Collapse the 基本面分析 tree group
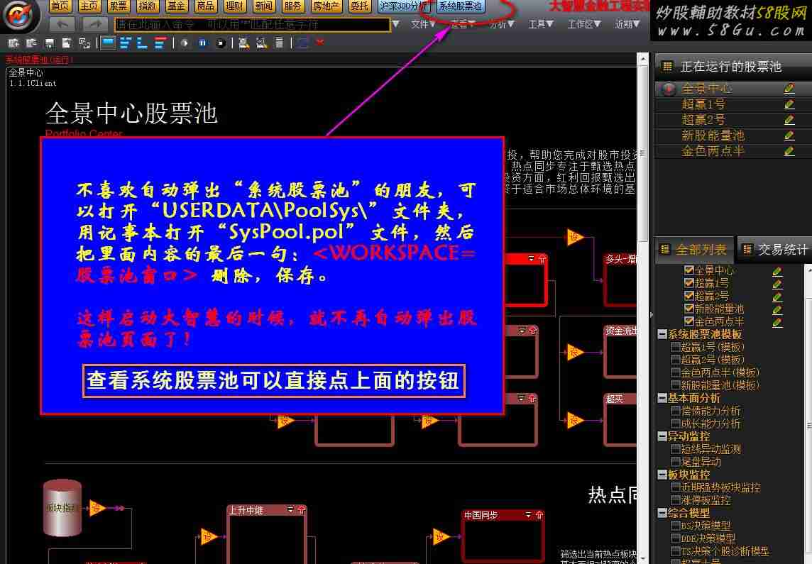This screenshot has height=564, width=812. 662,398
